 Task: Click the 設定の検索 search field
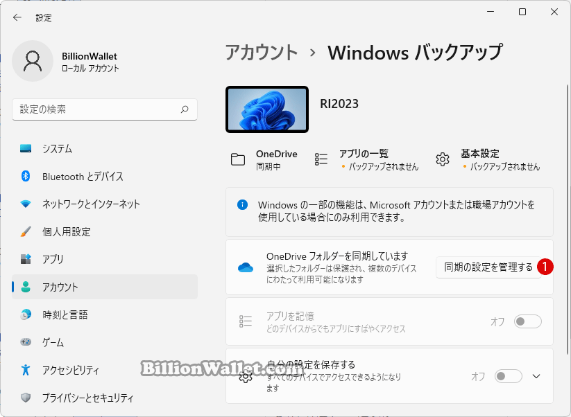pyautogui.click(x=105, y=109)
